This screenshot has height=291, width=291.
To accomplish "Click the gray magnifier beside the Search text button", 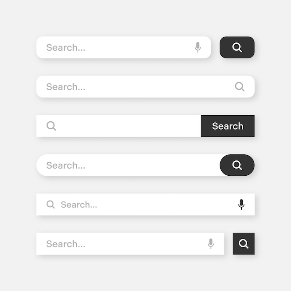I will point(51,126).
